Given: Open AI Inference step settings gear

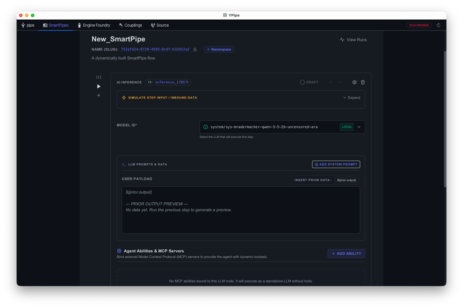Looking at the screenshot, I should [355, 82].
